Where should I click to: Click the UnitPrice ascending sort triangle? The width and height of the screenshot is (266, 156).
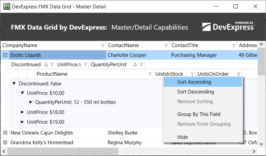click(79, 64)
